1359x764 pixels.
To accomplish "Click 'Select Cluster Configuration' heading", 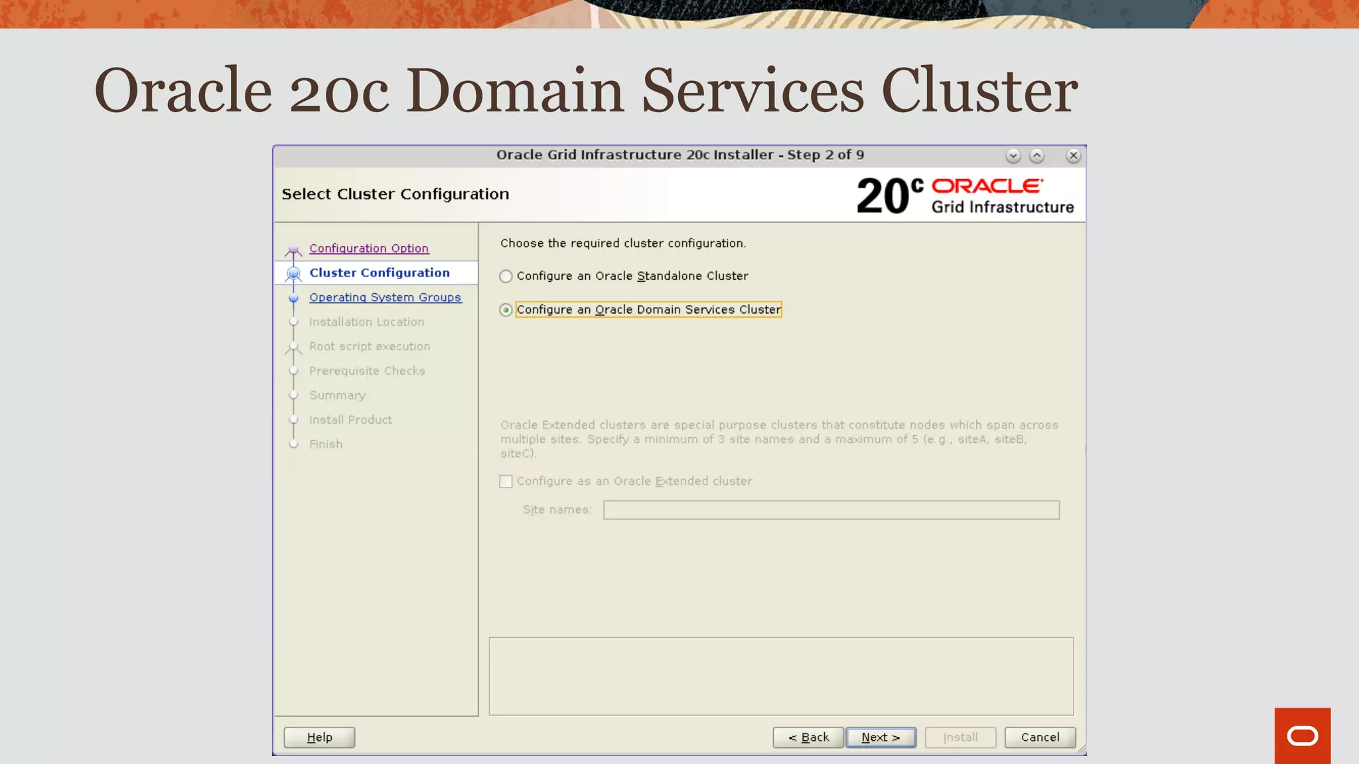I will (x=395, y=194).
